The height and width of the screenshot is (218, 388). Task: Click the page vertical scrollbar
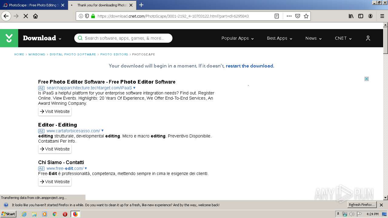[x=386, y=111]
